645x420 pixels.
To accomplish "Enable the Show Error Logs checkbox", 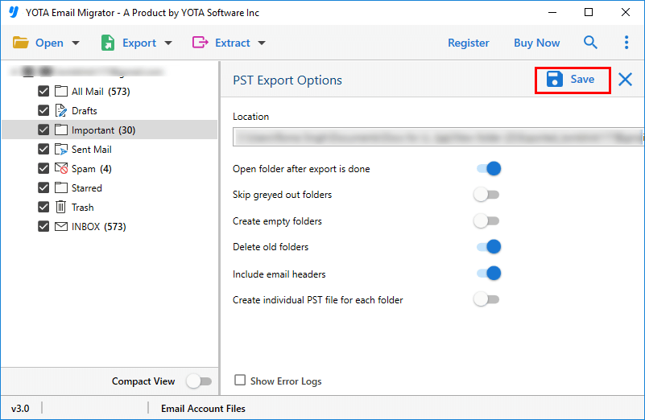I will tap(240, 381).
